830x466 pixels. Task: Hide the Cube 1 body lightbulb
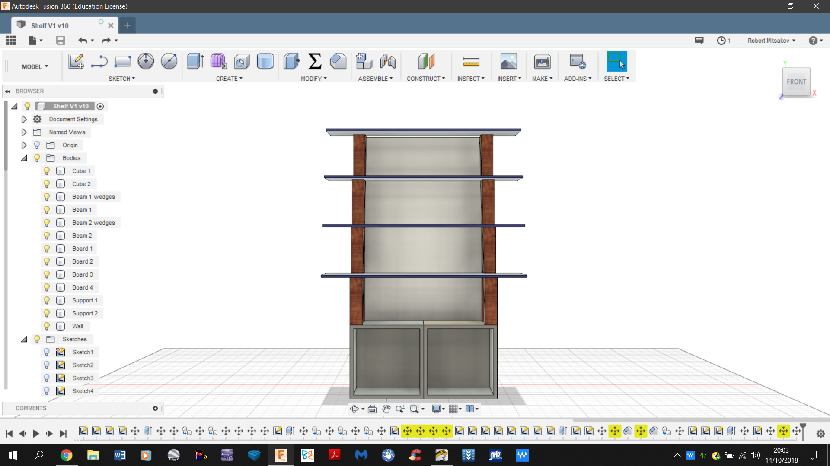[47, 171]
